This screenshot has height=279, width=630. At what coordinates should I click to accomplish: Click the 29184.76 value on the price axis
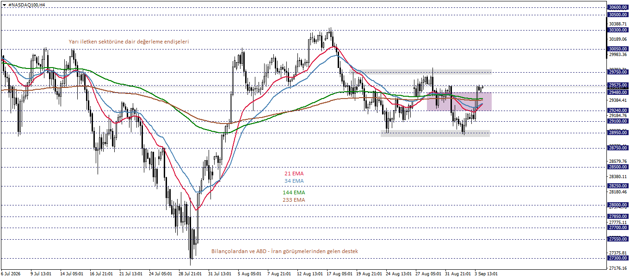618,115
